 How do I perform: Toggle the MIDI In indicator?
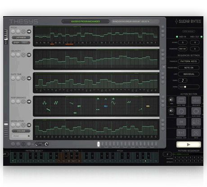coord(177,37)
